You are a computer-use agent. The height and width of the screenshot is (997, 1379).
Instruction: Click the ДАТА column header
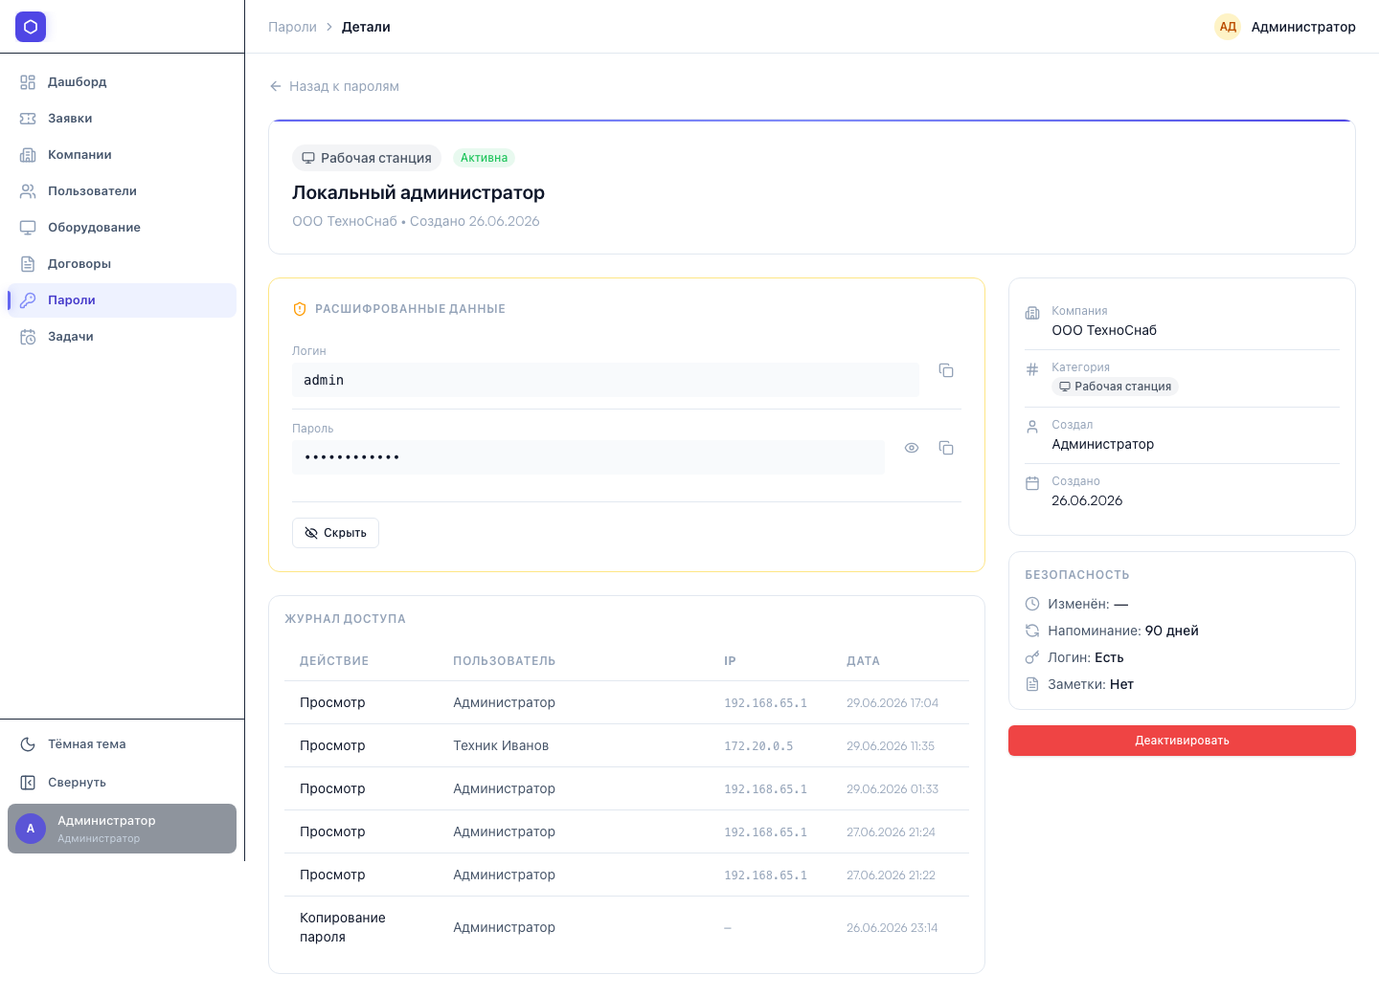(863, 661)
